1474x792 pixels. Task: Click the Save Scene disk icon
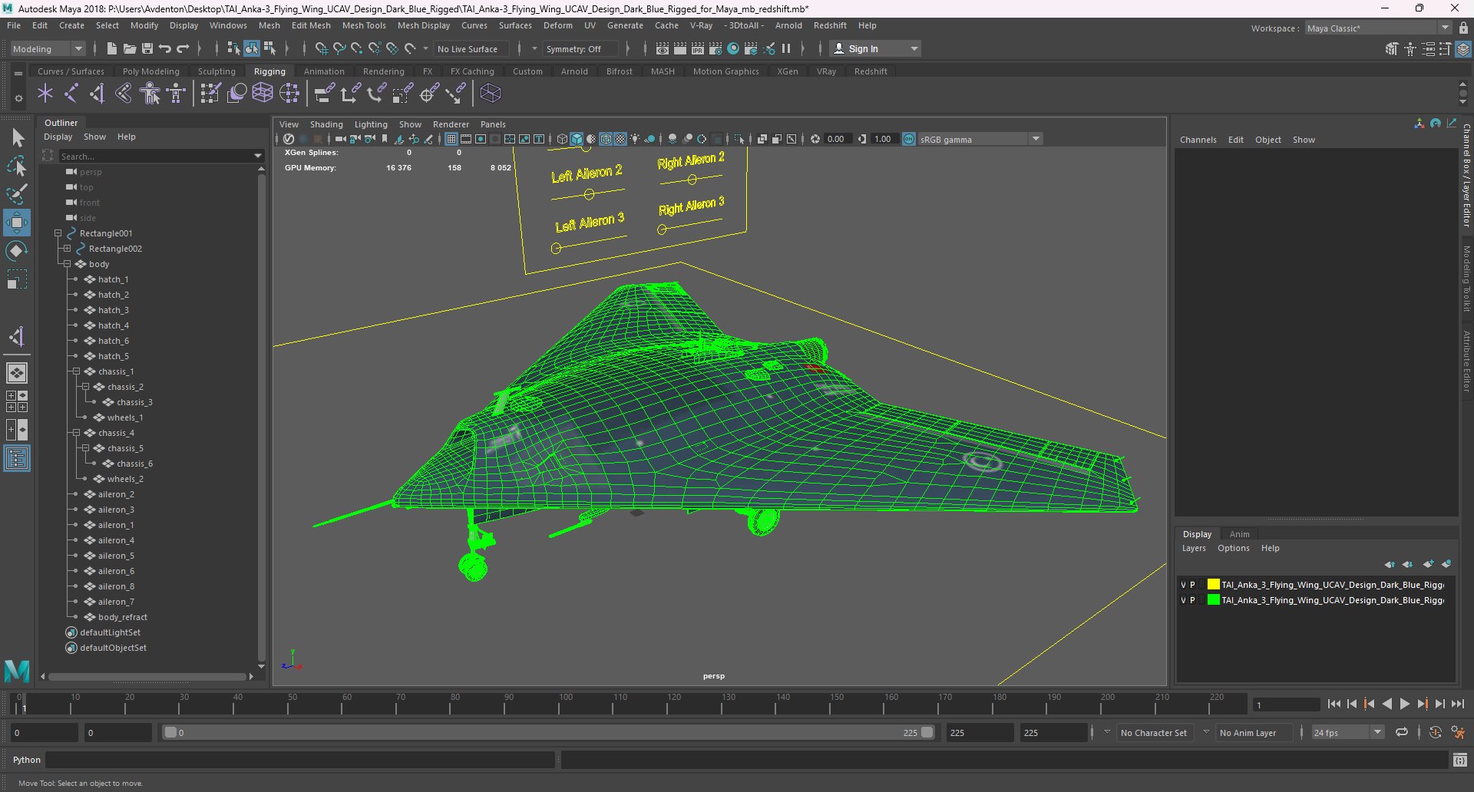coord(147,48)
